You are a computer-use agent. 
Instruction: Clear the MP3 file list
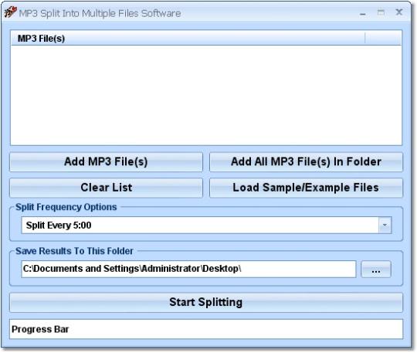click(106, 188)
